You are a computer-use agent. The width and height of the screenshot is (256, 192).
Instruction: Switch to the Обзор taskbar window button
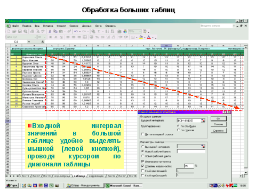coord(84,186)
